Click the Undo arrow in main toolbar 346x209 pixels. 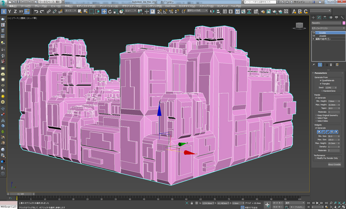pos(36,12)
